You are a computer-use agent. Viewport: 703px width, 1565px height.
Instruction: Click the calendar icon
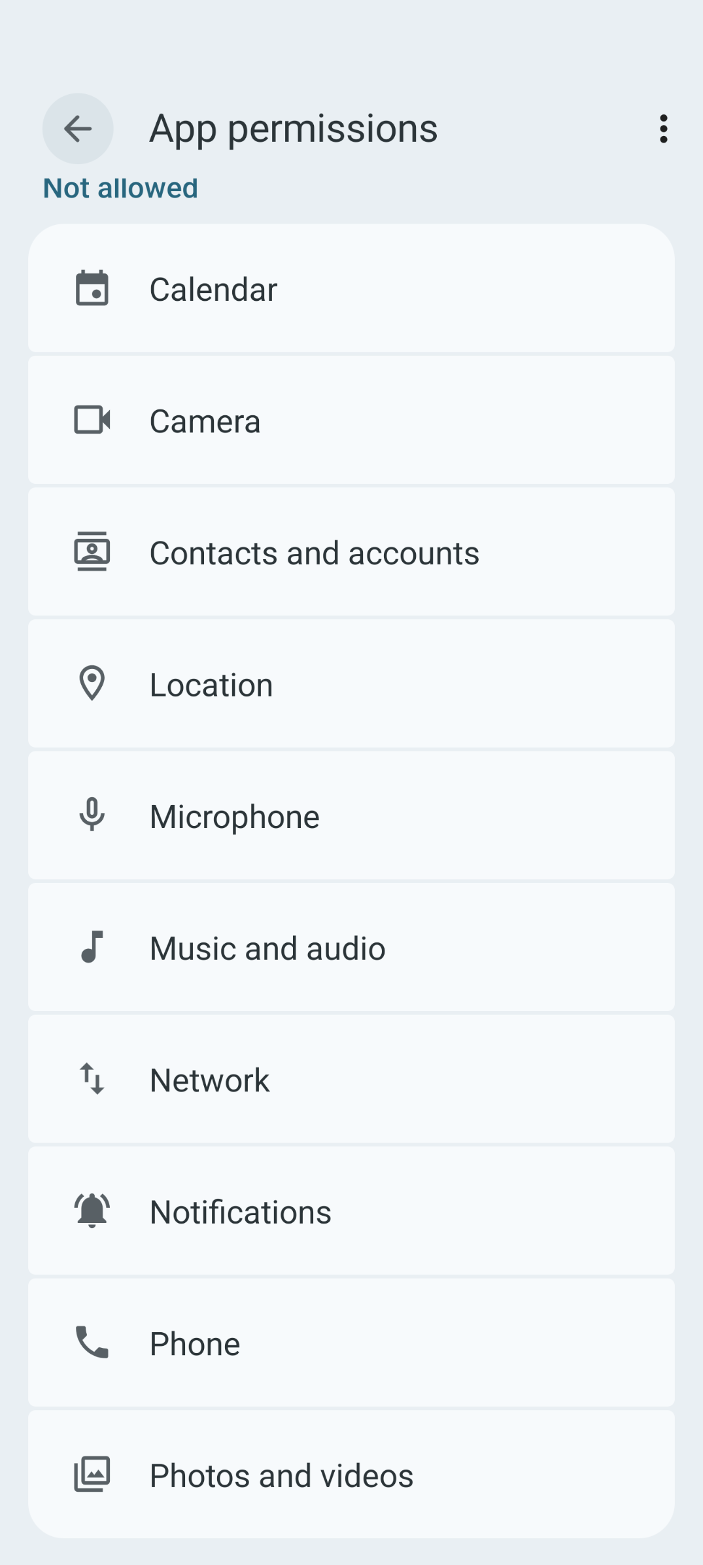click(x=92, y=288)
